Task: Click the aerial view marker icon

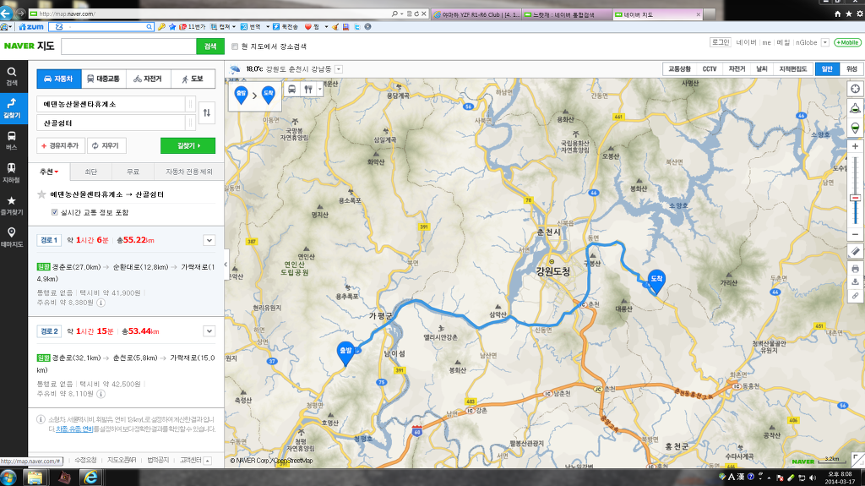Action: (x=855, y=128)
